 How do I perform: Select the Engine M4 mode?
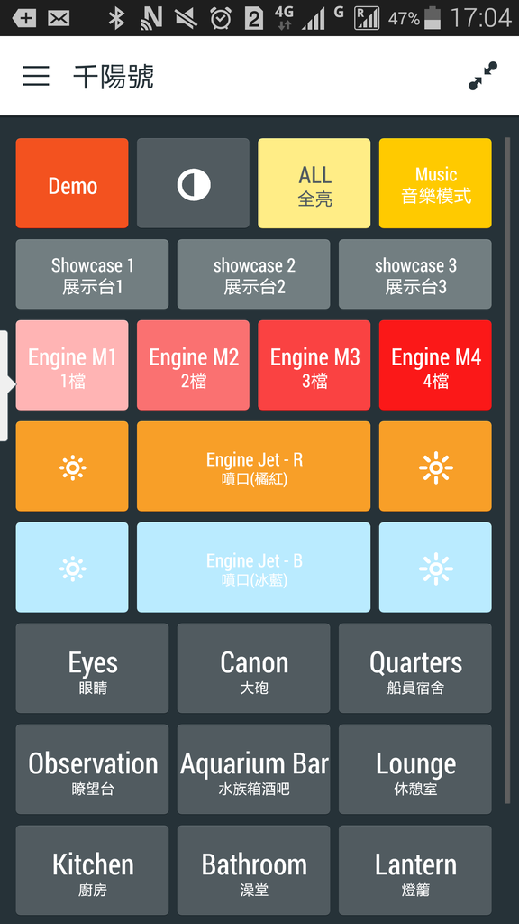pyautogui.click(x=435, y=365)
